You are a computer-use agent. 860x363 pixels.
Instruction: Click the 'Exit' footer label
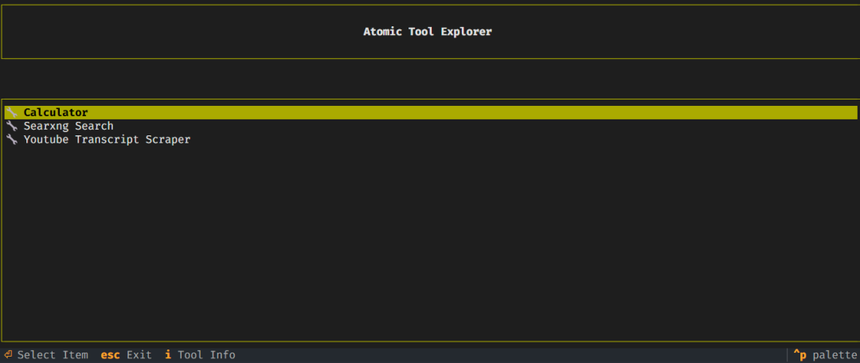(x=139, y=355)
